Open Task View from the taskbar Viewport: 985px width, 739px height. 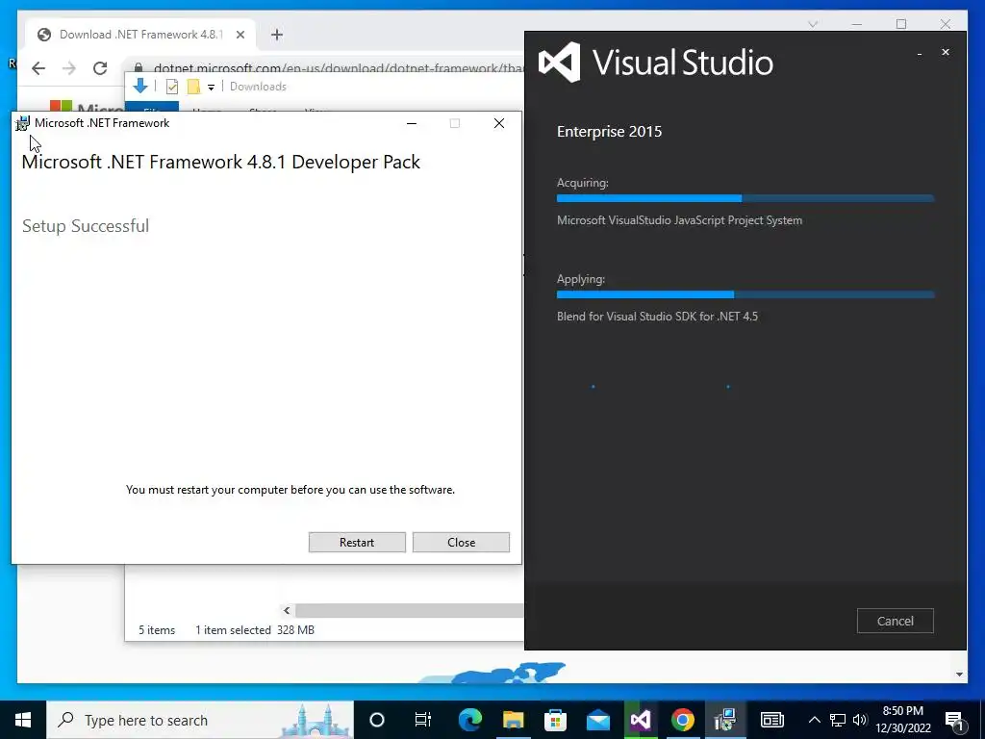click(x=423, y=720)
